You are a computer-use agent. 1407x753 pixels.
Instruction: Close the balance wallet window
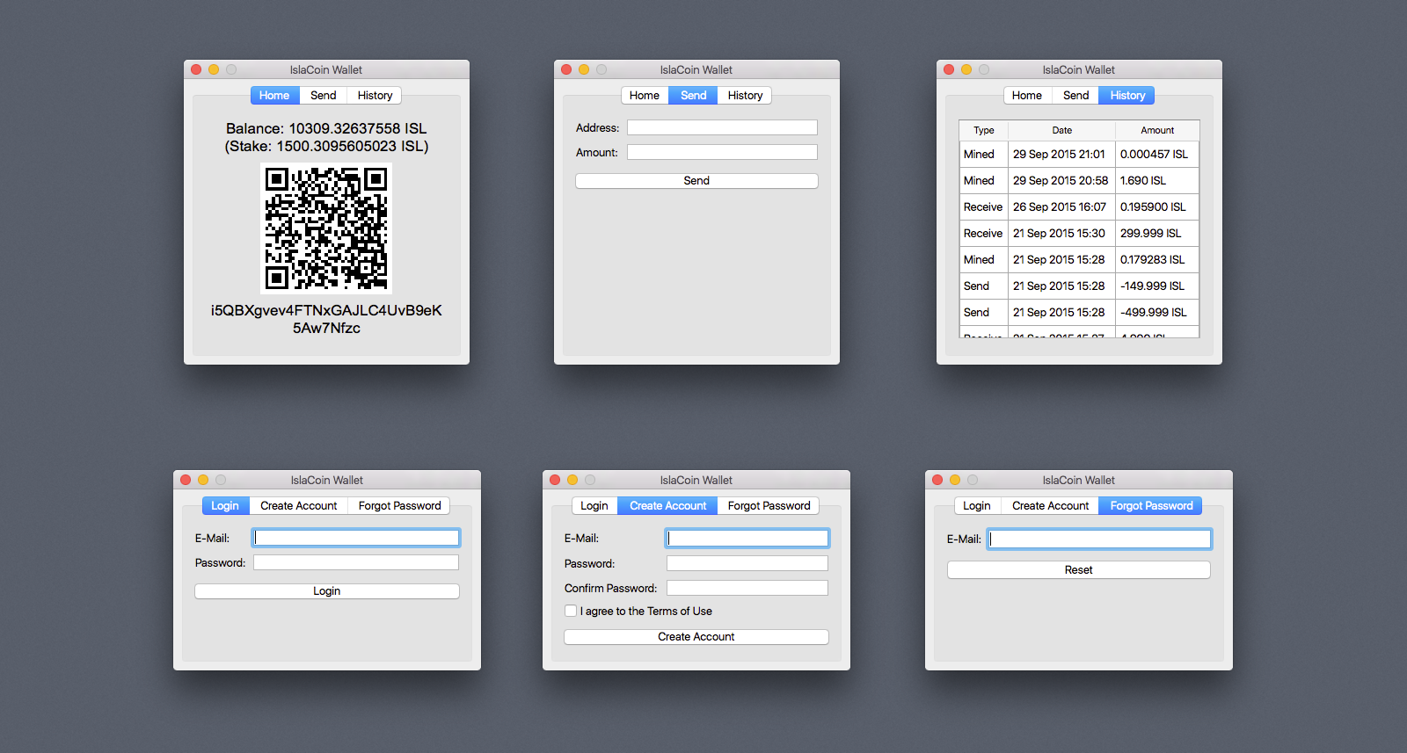click(x=196, y=69)
